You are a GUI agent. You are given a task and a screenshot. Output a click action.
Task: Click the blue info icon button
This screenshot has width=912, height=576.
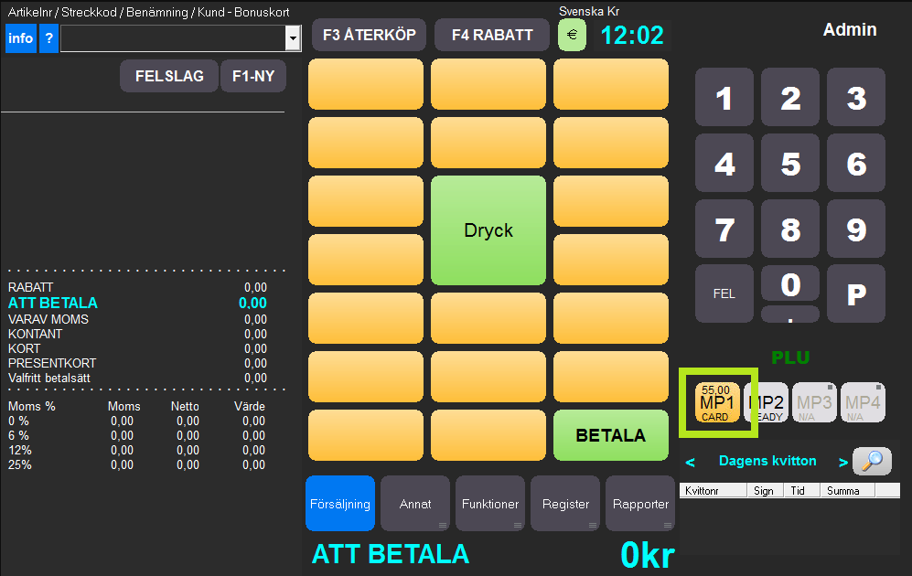coord(20,38)
